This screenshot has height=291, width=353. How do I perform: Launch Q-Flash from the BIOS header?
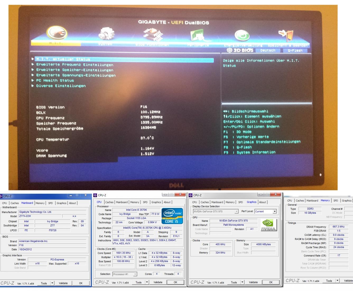[295, 50]
